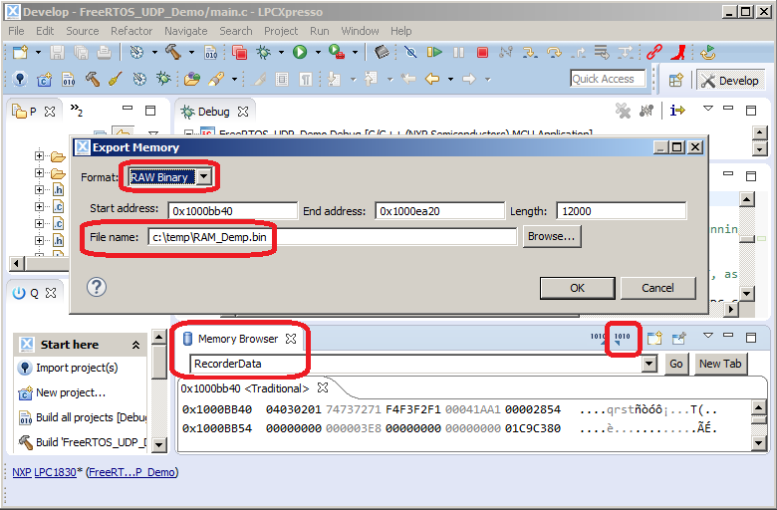Click the Start address field
The width and height of the screenshot is (777, 510).
click(232, 210)
